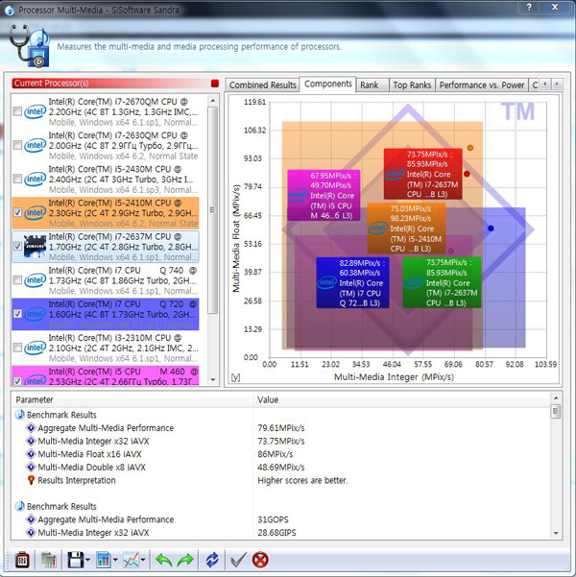Go back with the green left arrow
The height and width of the screenshot is (577, 576).
point(164,560)
